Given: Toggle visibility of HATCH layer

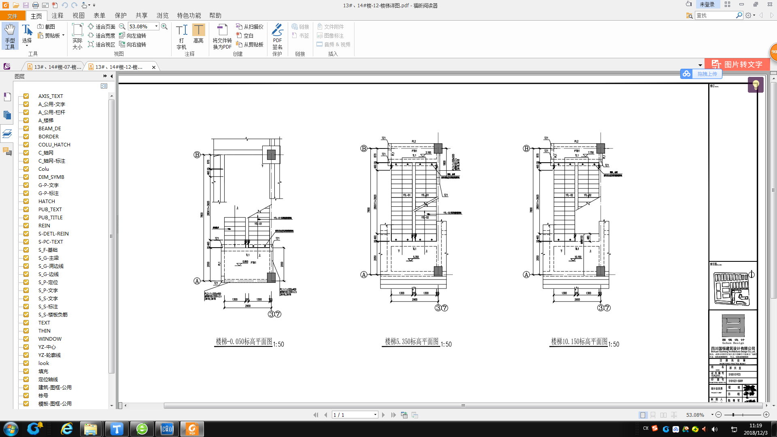Looking at the screenshot, I should [25, 201].
